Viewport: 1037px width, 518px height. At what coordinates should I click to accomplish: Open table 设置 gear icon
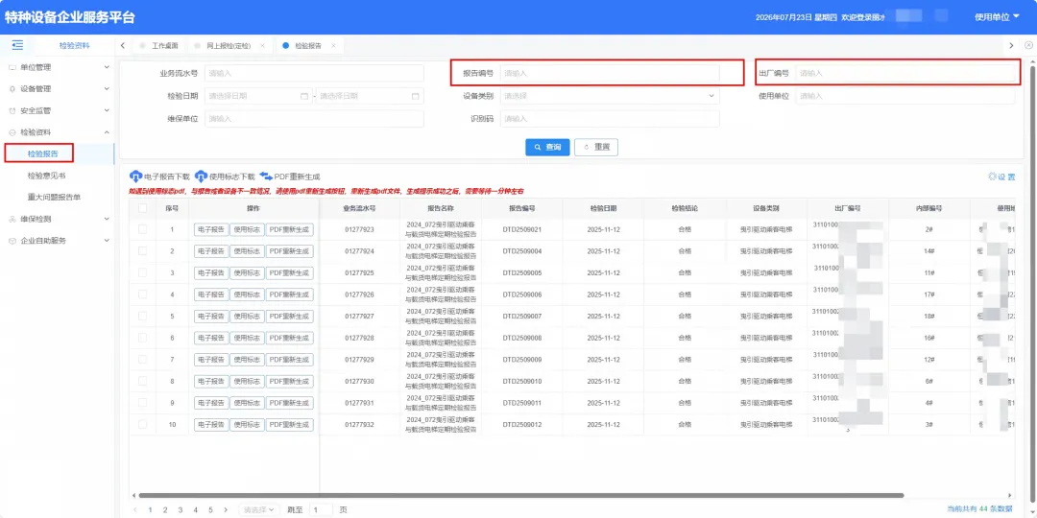992,177
